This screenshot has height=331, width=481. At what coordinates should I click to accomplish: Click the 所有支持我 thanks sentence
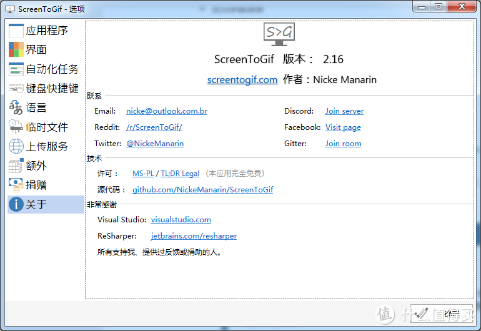[159, 252]
